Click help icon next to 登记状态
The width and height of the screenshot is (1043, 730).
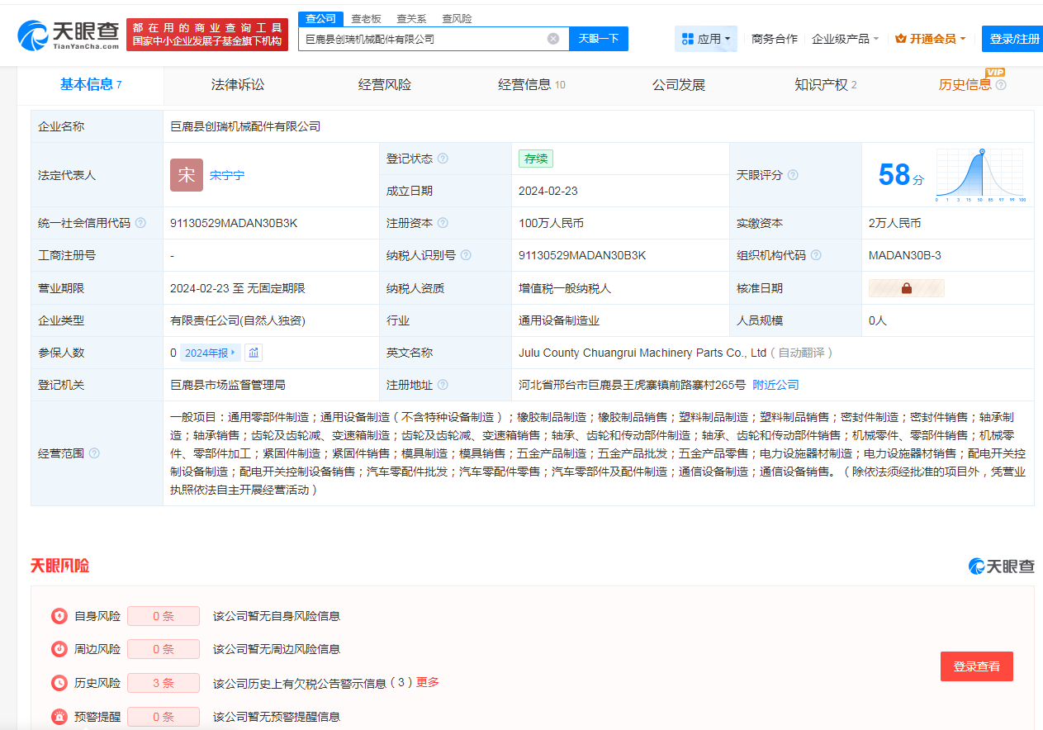pyautogui.click(x=443, y=159)
